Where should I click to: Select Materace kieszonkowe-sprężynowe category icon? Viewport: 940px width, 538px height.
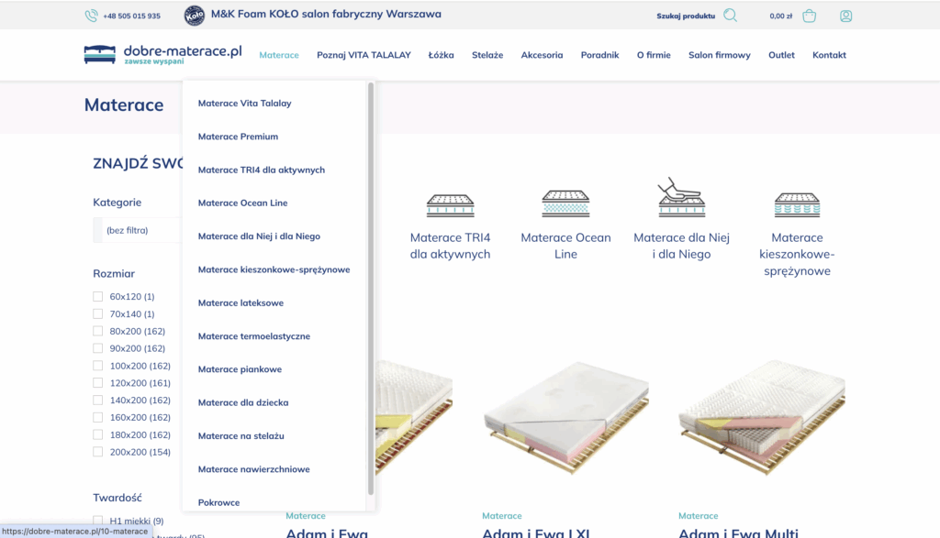pos(796,204)
